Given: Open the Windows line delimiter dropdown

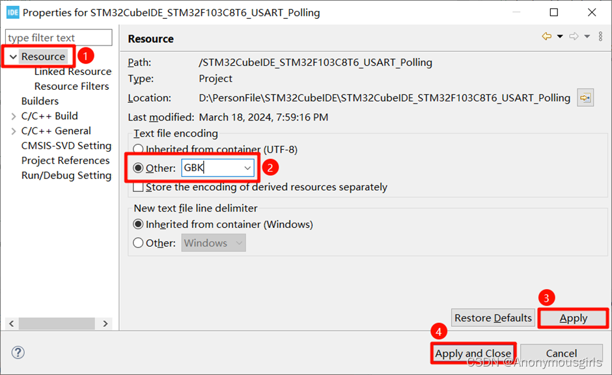Looking at the screenshot, I should [239, 243].
